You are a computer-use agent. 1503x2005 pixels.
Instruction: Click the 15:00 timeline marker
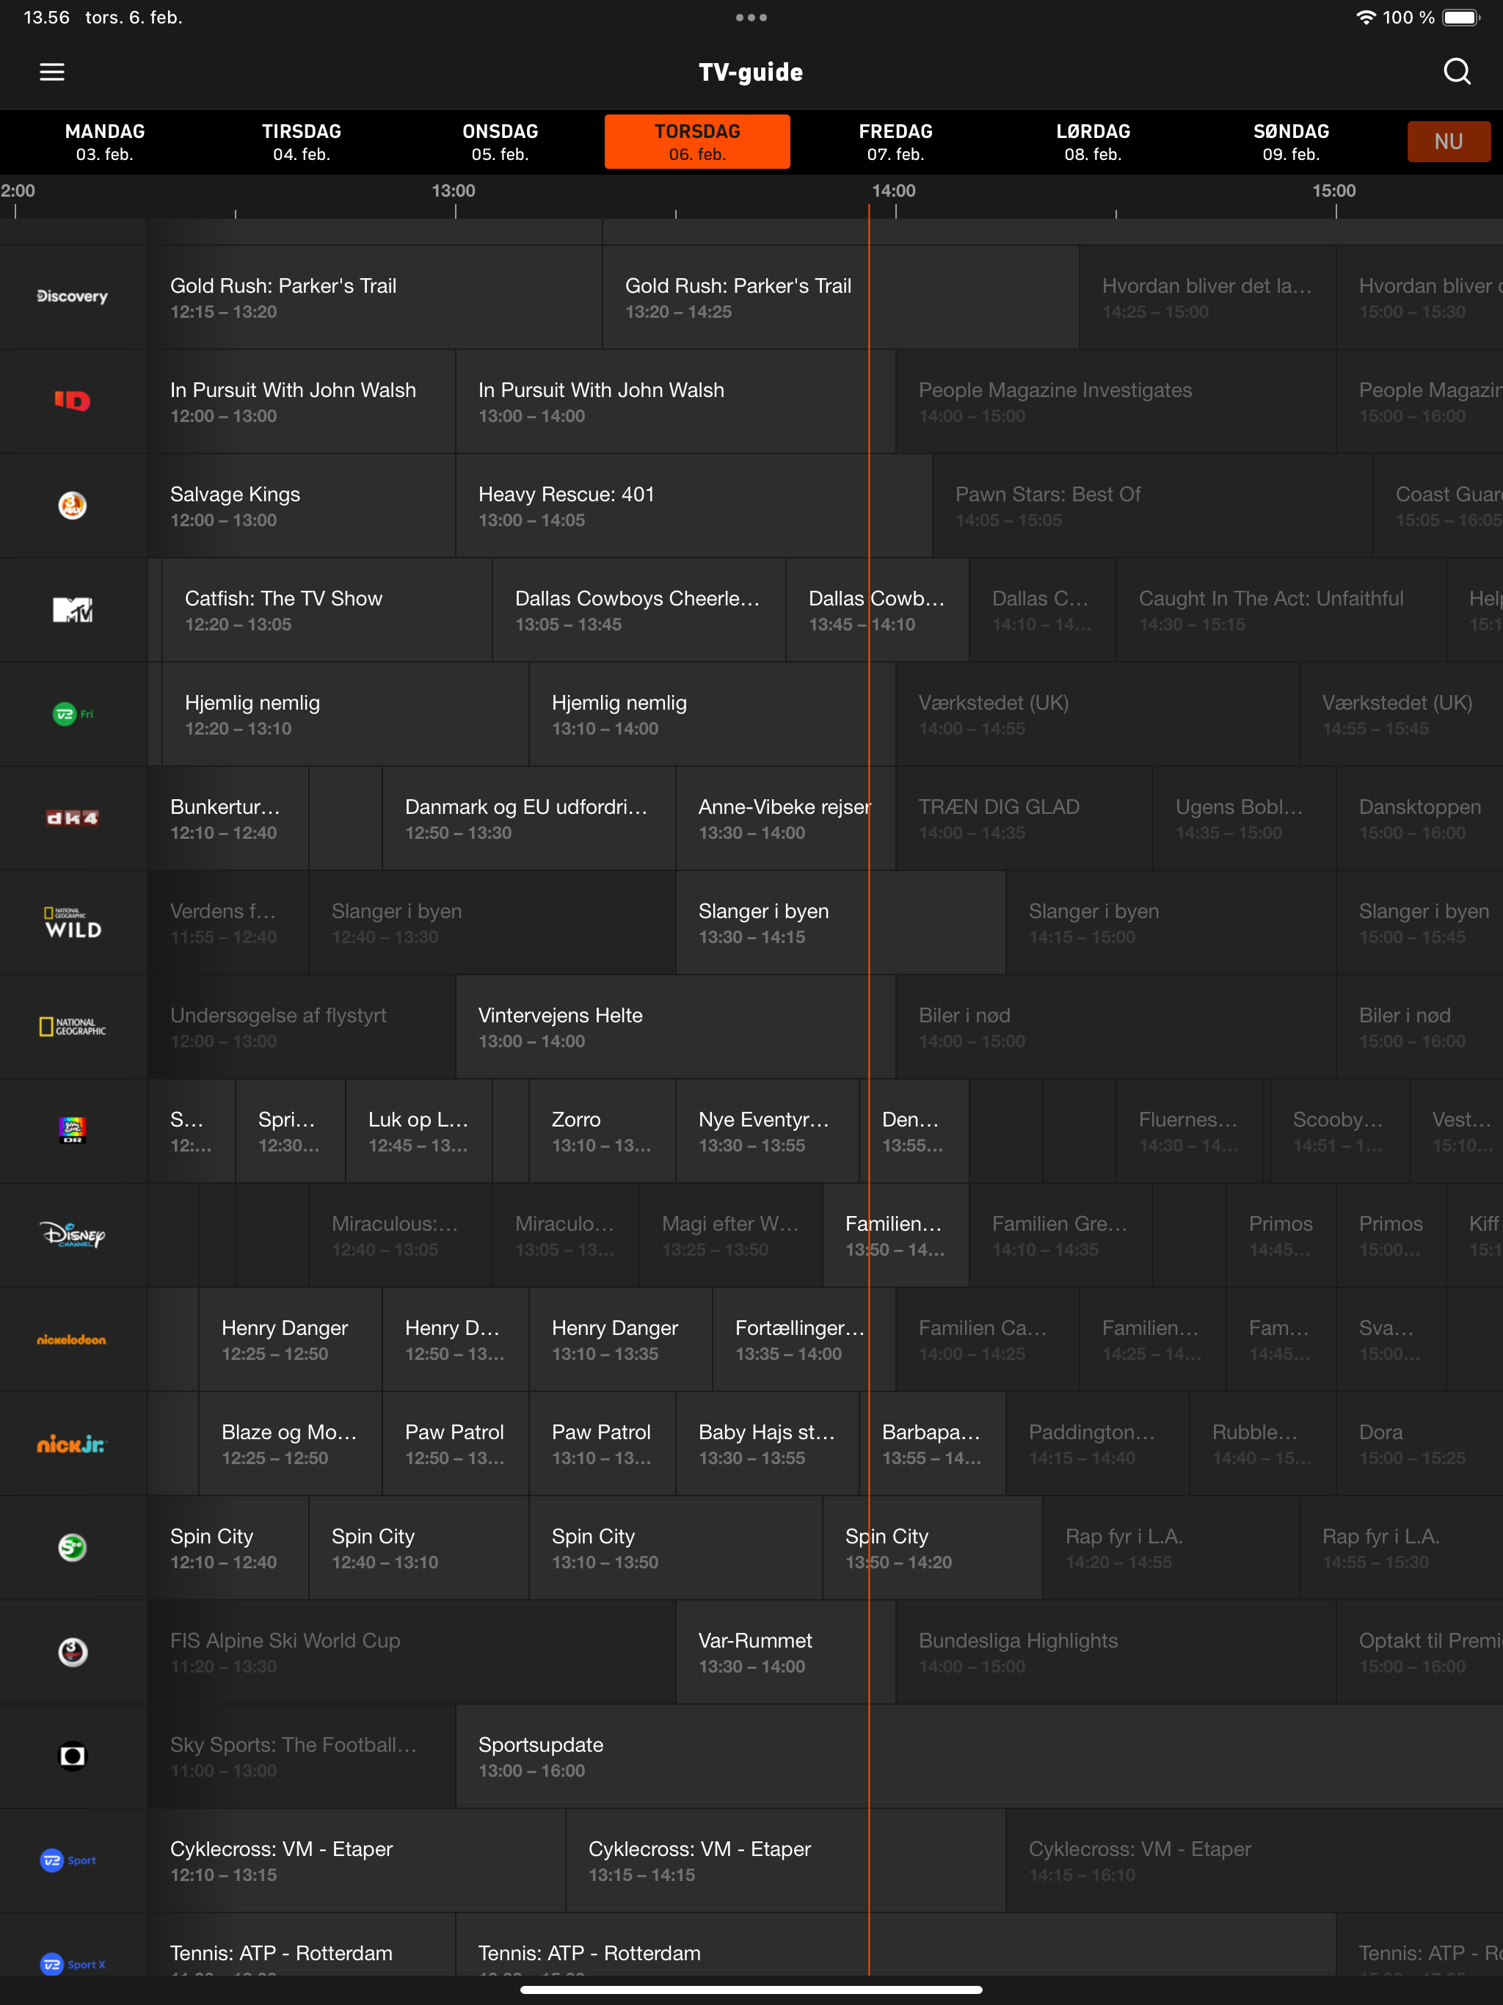coord(1334,192)
